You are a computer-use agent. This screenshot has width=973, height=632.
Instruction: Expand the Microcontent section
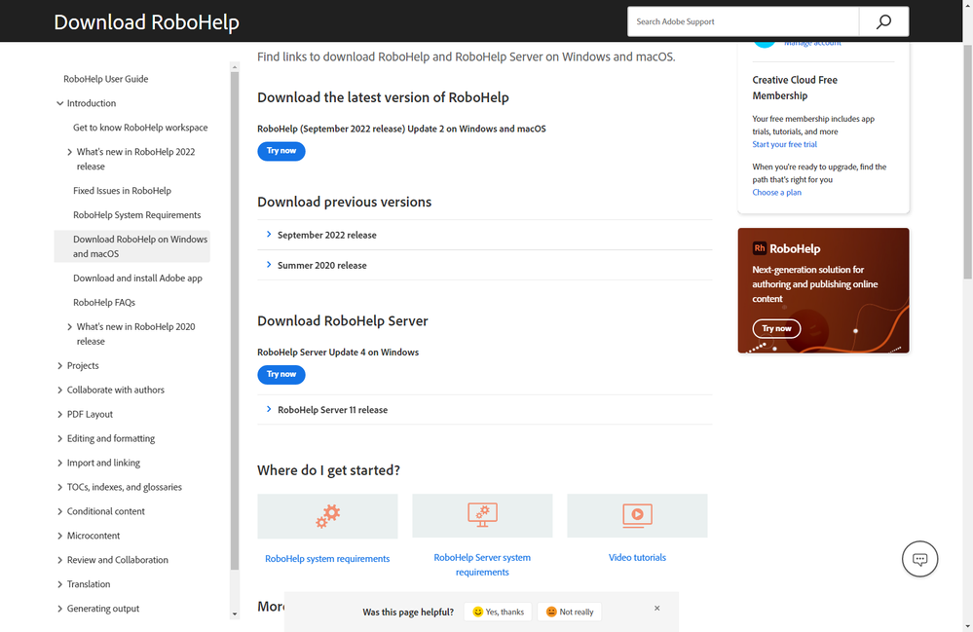click(x=60, y=536)
